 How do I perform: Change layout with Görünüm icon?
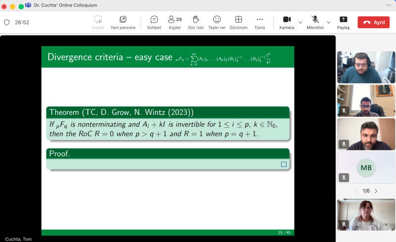point(238,22)
